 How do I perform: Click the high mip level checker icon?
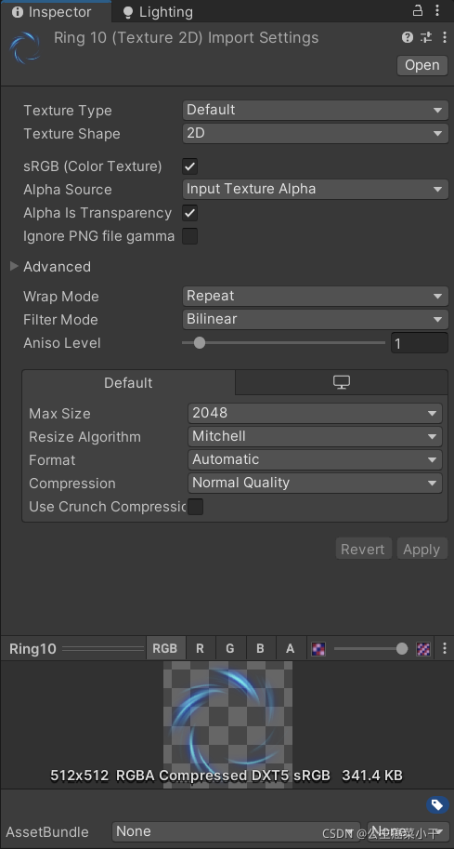(x=423, y=649)
